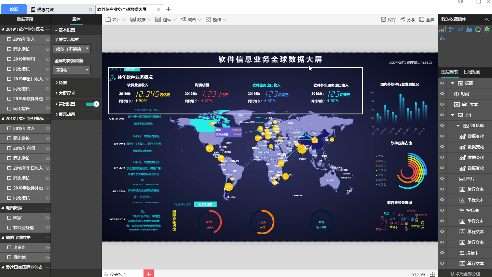Hide the 标题 layer with its eye icon
The image size is (492, 277).
[442, 83]
